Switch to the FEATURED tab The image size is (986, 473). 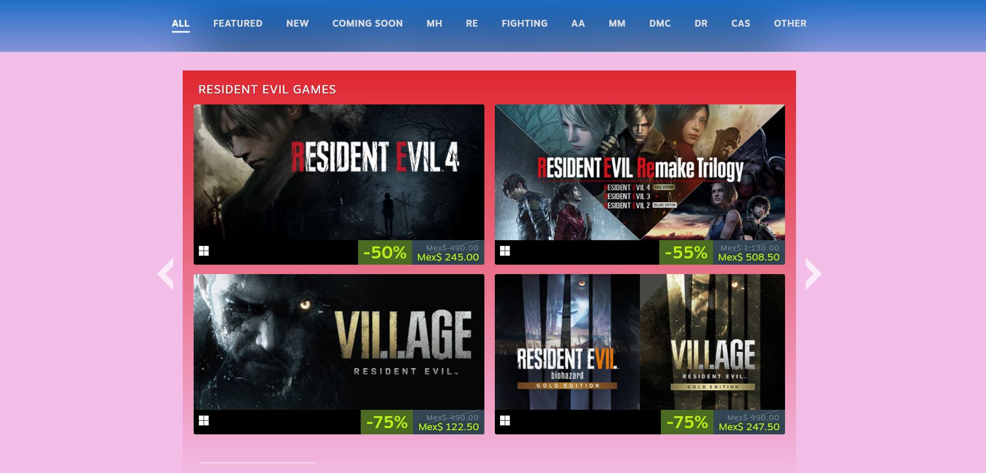coord(237,23)
